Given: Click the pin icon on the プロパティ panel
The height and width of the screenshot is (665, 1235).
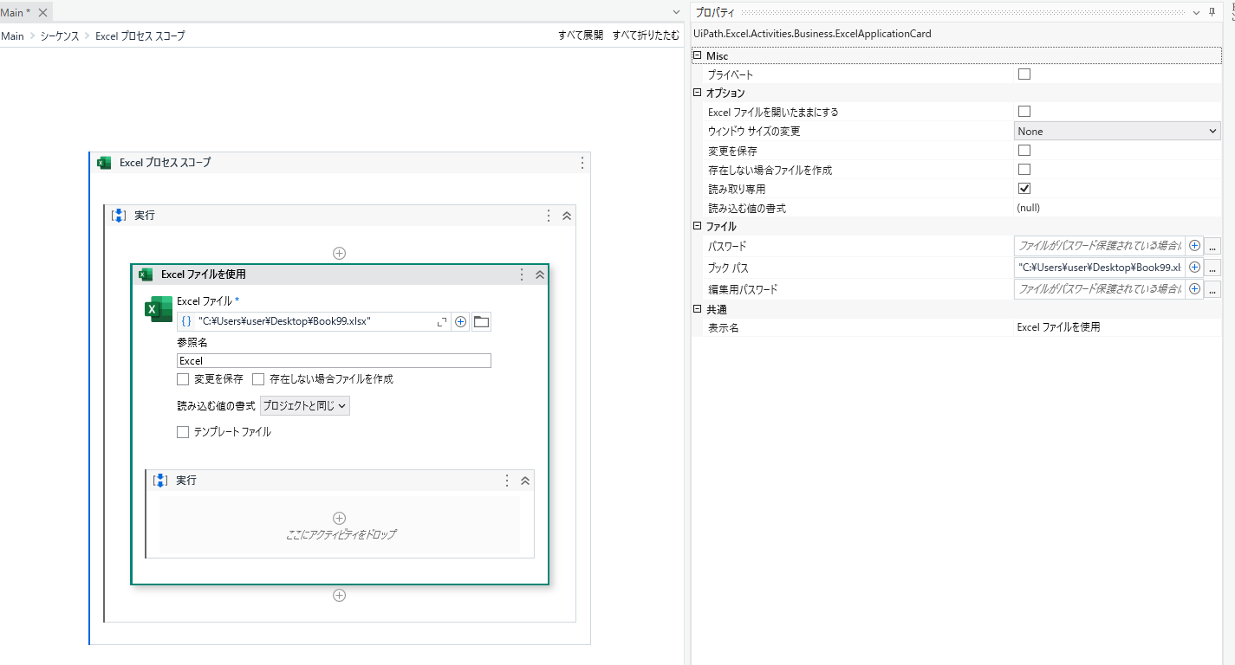Looking at the screenshot, I should point(1212,11).
